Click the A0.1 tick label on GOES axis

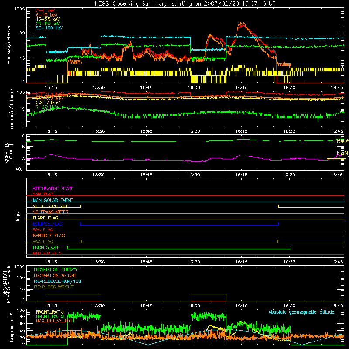20,169
